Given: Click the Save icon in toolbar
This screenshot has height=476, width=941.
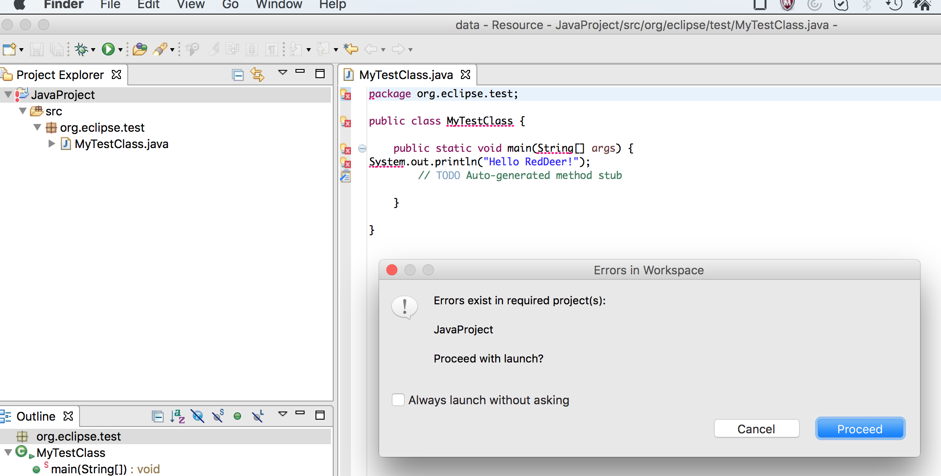Looking at the screenshot, I should [x=36, y=49].
